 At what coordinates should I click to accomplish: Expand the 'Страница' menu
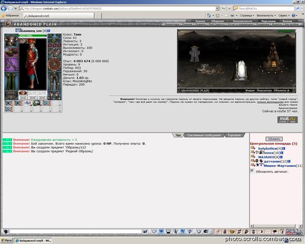pyautogui.click(x=247, y=15)
